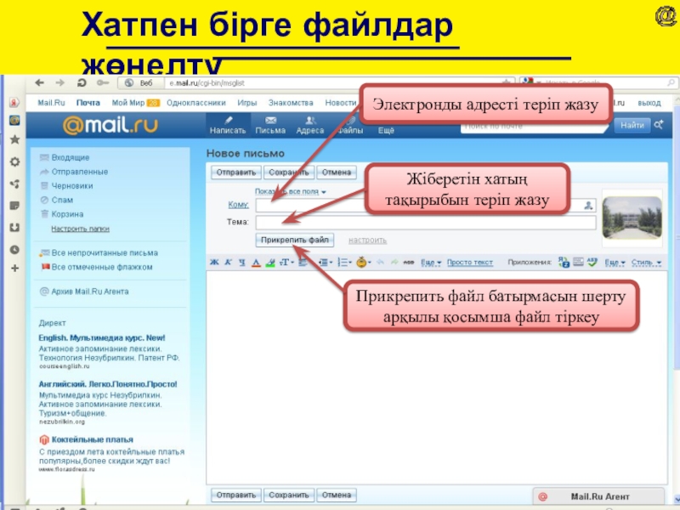Screen dimensions: 680x510
Task: Click the выход link
Action: (x=649, y=103)
